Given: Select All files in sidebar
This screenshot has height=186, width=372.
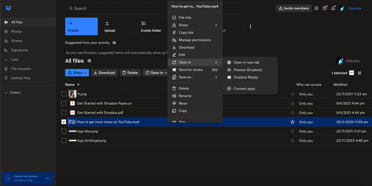Looking at the screenshot, I should click(x=28, y=22).
